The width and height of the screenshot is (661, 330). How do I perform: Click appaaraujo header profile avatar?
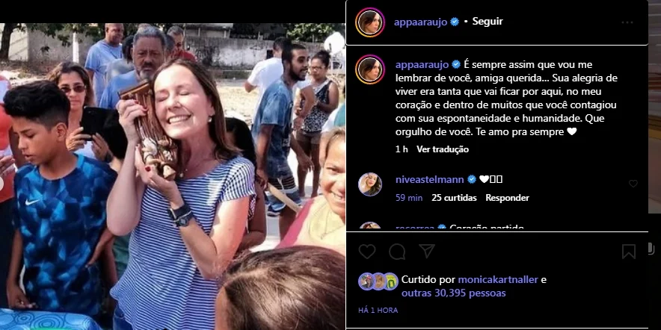click(369, 22)
